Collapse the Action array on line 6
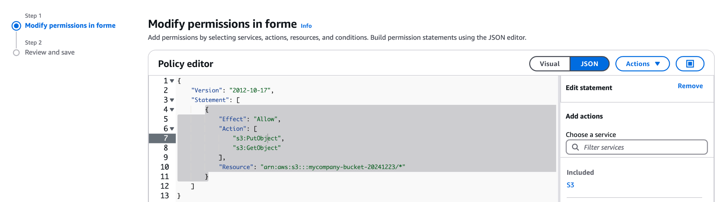The image size is (726, 202). point(172,129)
